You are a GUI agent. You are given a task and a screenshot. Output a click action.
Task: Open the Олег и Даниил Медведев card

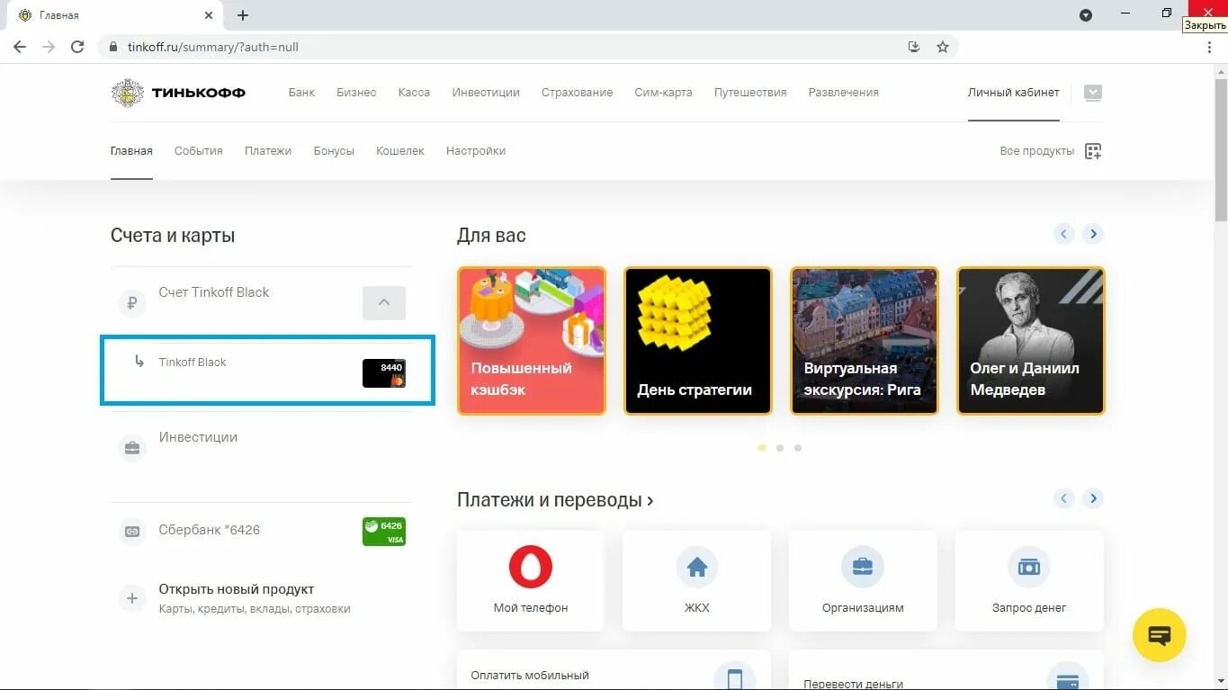coord(1031,341)
